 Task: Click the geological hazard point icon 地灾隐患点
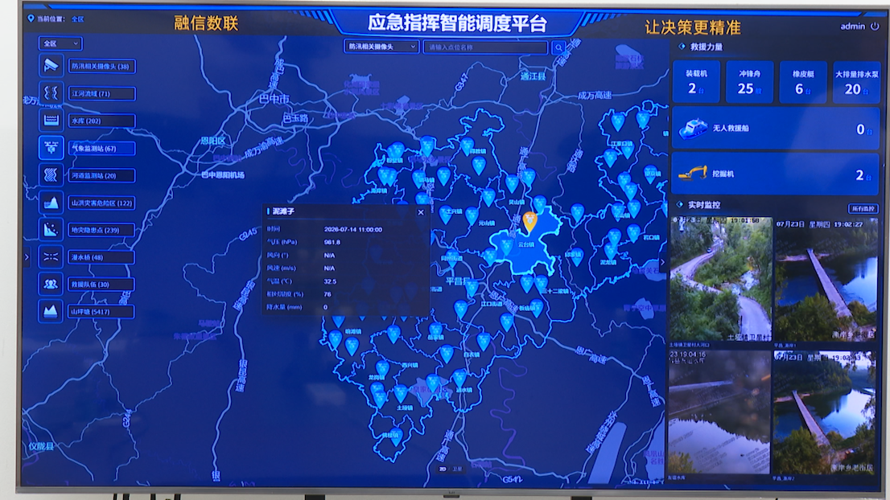coord(51,230)
